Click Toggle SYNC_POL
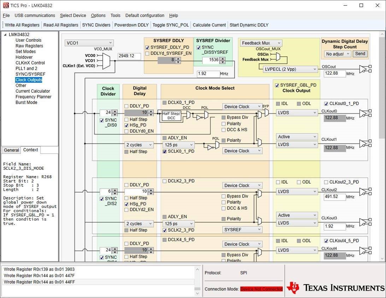This screenshot has width=386, height=298. click(x=171, y=25)
